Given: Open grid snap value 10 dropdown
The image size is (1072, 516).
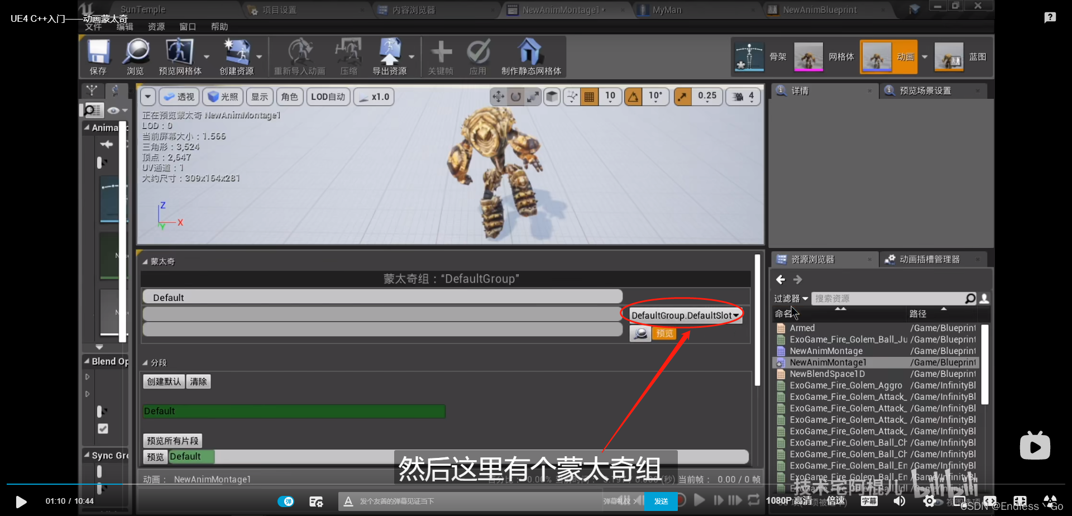Looking at the screenshot, I should coord(610,97).
